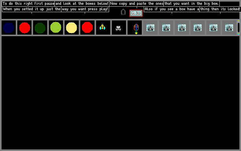Select the red circle next to yellow ship
The image size is (241, 151).
coord(87,28)
